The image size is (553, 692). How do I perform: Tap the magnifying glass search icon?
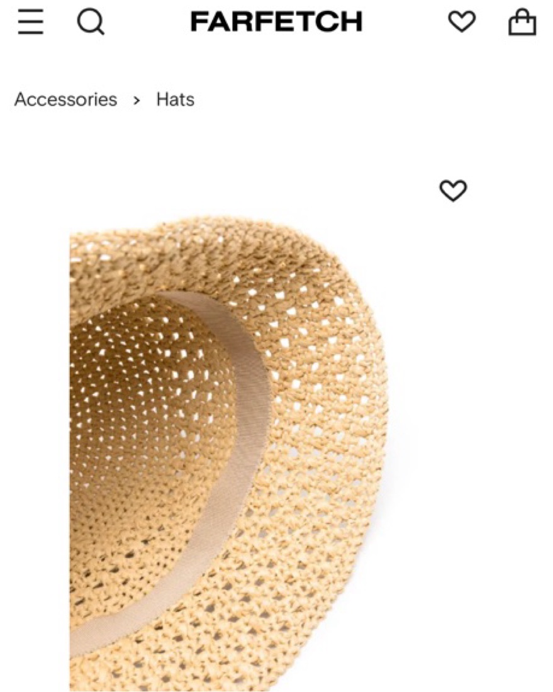pos(91,22)
